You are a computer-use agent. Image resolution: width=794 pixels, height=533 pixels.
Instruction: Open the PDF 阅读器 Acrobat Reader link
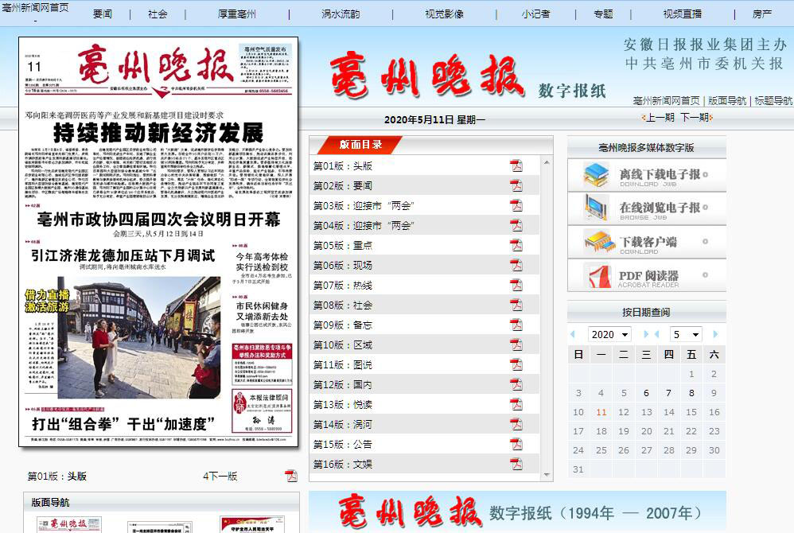(x=646, y=276)
